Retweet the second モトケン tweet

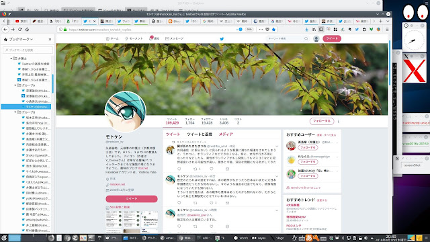point(196,203)
